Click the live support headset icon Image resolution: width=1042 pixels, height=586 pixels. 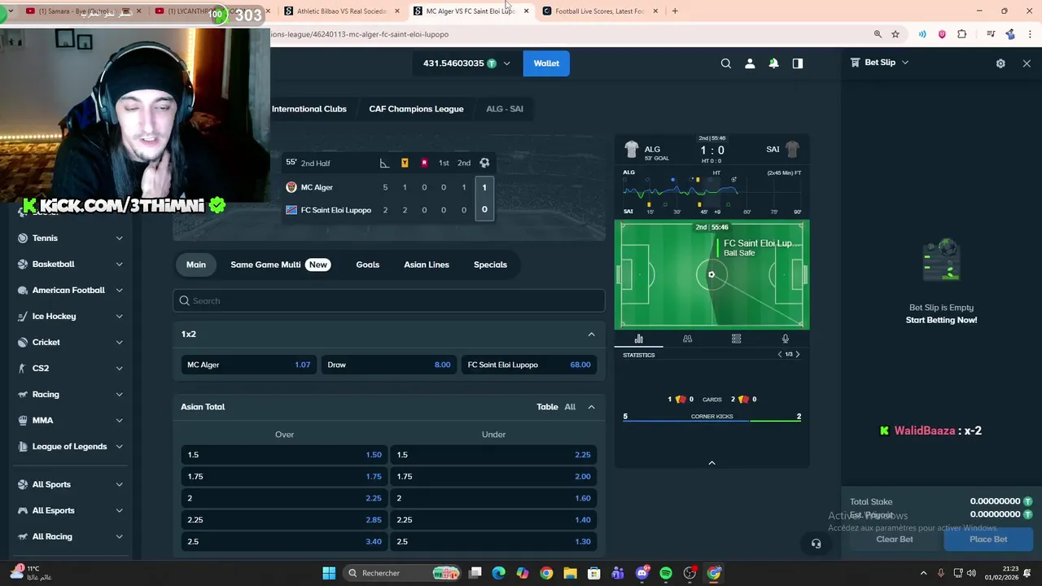pos(816,544)
